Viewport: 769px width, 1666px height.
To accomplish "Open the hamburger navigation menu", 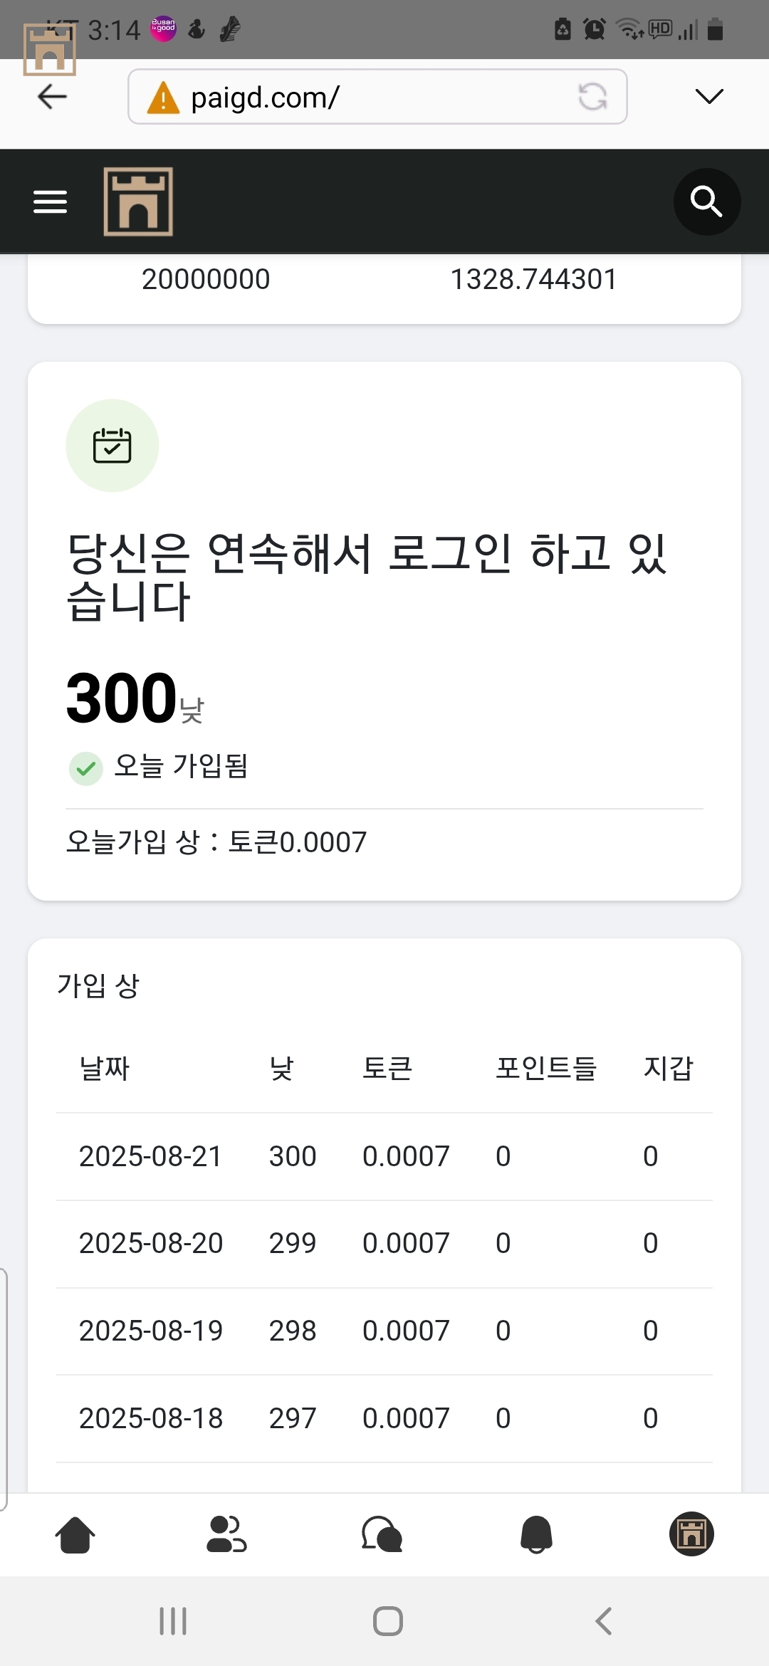I will click(x=50, y=201).
